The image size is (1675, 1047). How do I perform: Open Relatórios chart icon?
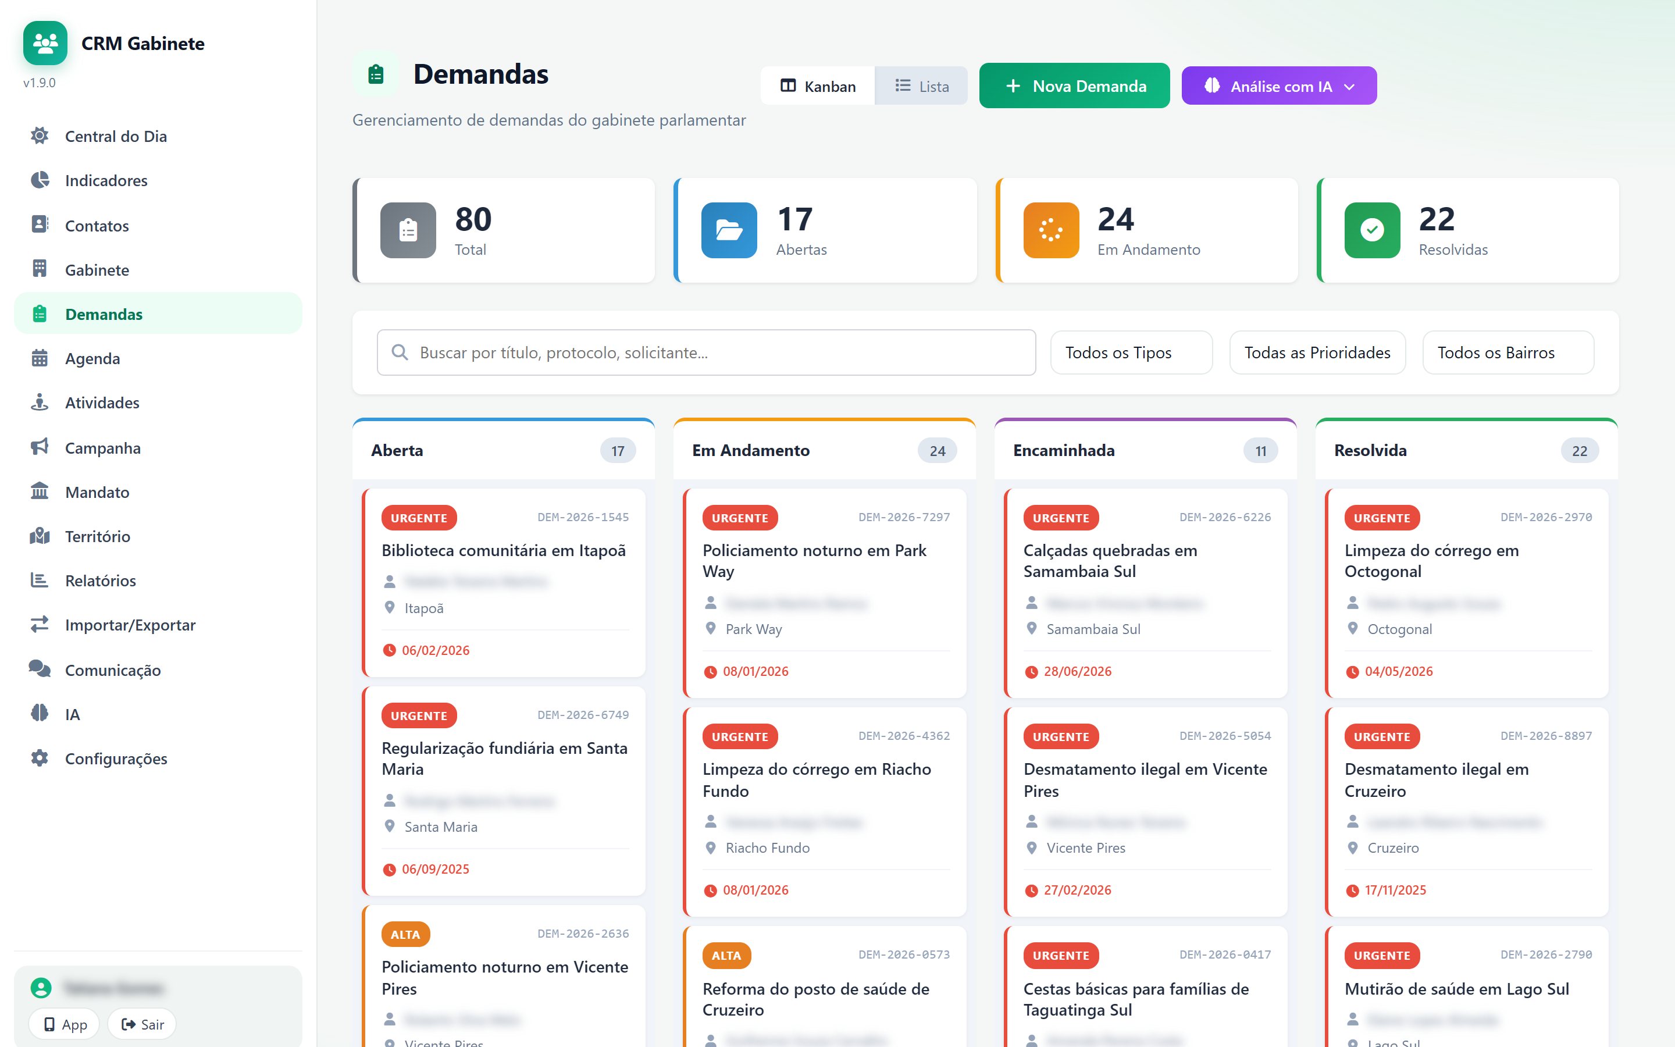point(40,581)
